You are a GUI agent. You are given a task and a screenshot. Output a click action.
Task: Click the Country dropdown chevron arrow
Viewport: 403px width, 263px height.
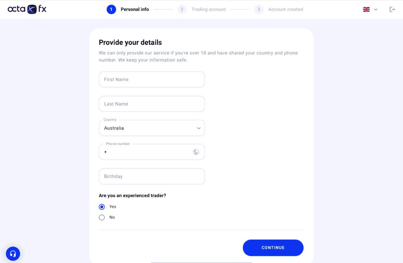click(x=199, y=128)
